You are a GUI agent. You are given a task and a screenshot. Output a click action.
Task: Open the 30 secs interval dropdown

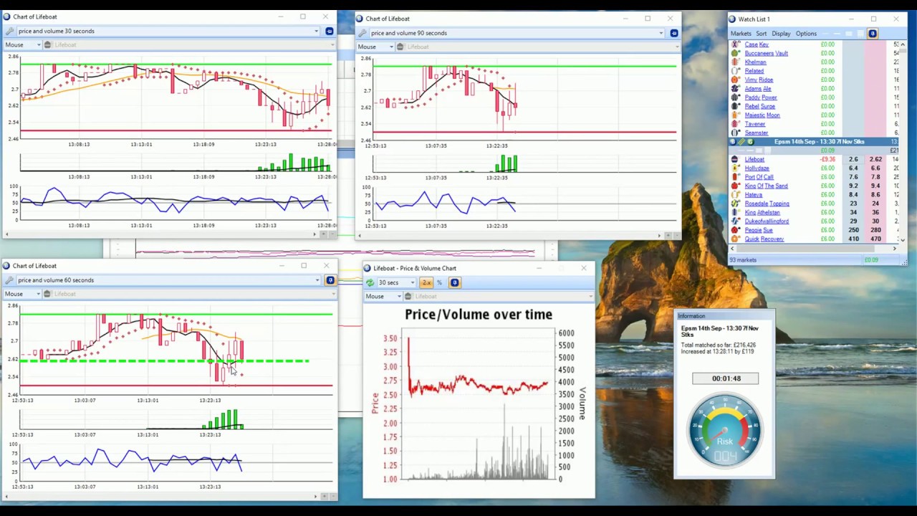(x=395, y=282)
